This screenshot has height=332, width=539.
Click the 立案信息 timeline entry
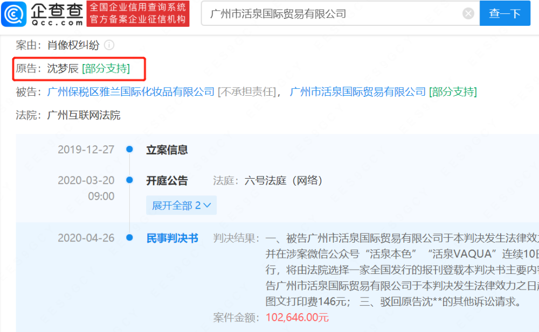click(167, 150)
